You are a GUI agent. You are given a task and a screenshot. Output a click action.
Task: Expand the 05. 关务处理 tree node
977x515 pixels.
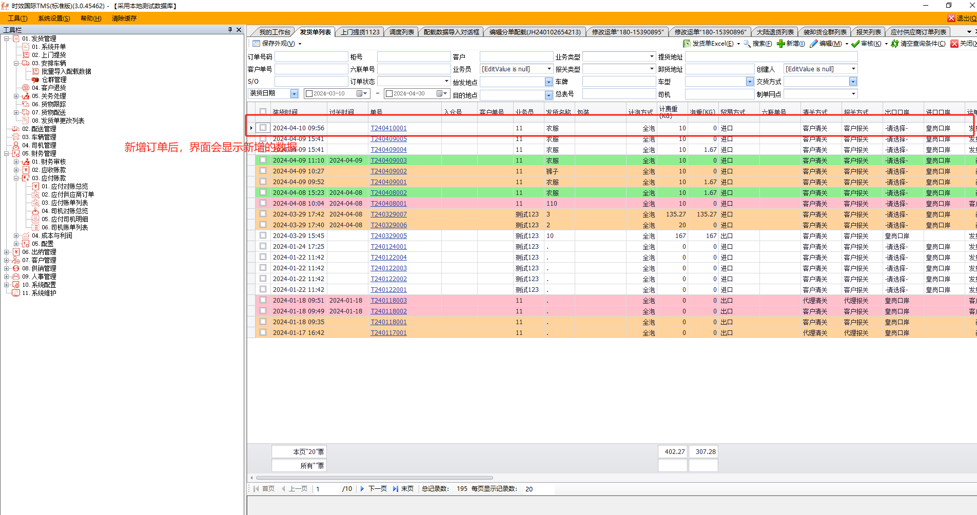[x=16, y=96]
